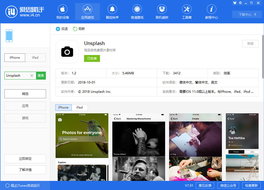
Task: Open the 'Create' screenshot thumbnail
Action: point(195,147)
